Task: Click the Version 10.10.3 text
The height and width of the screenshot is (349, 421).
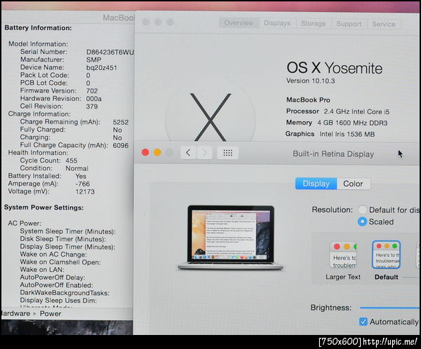Action: pos(311,81)
